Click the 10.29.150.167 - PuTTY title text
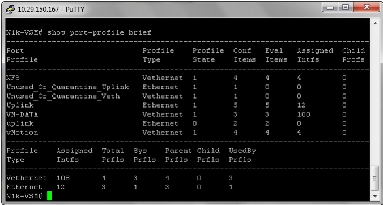The image size is (383, 205). click(x=51, y=10)
